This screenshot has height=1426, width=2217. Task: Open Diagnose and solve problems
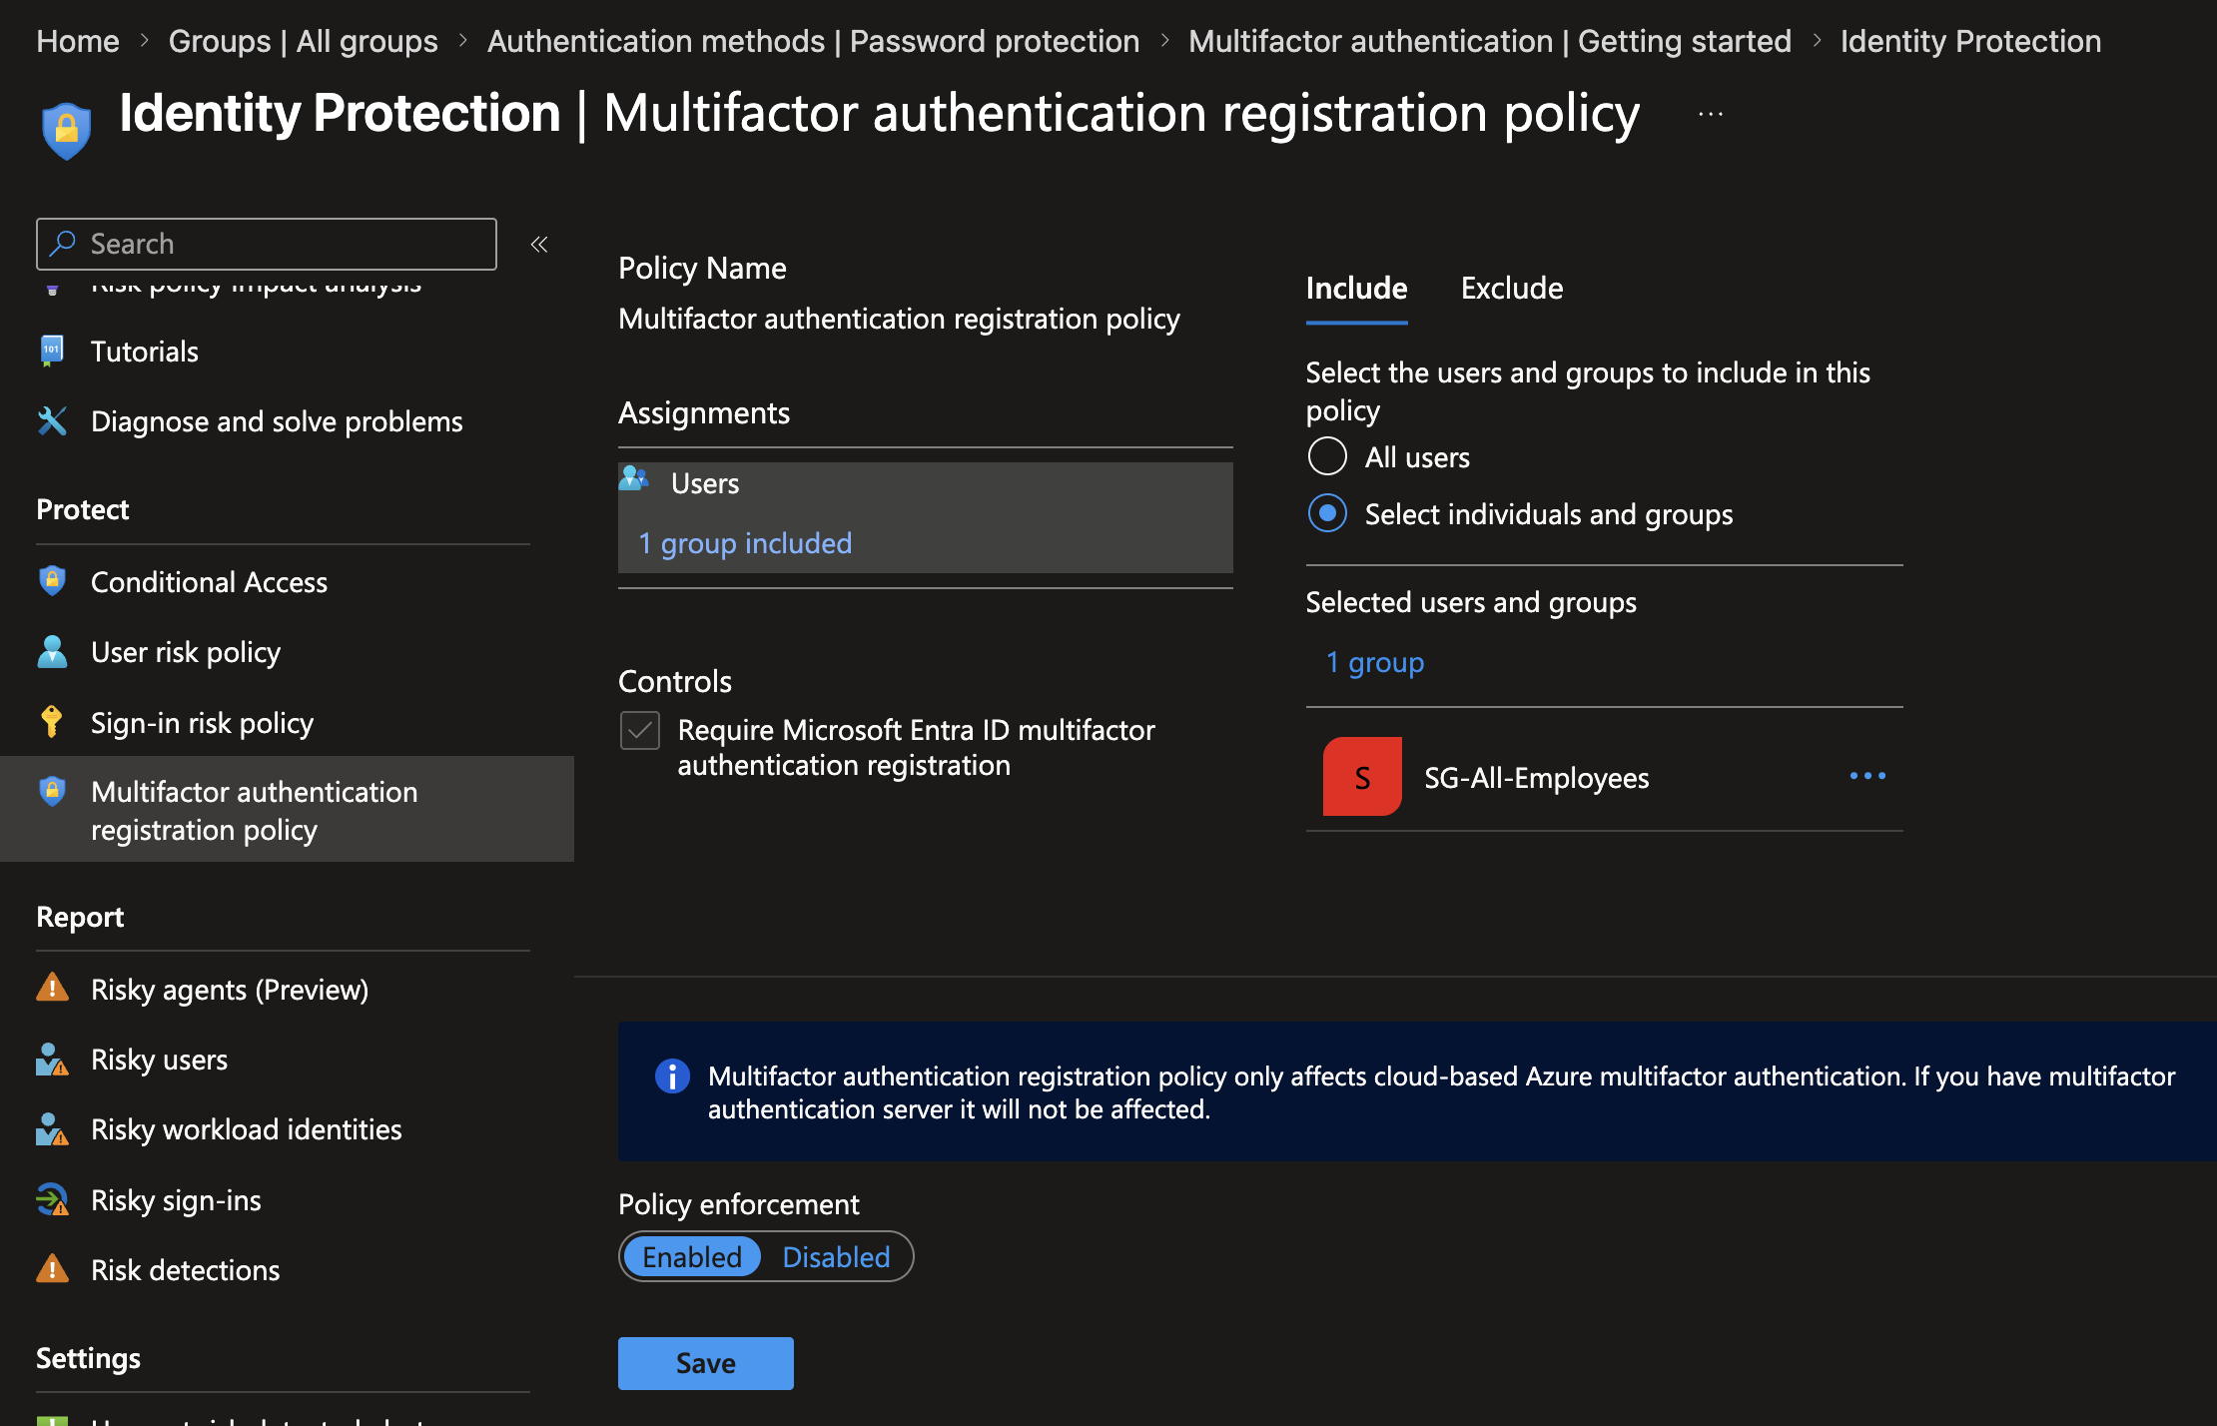pyautogui.click(x=277, y=421)
